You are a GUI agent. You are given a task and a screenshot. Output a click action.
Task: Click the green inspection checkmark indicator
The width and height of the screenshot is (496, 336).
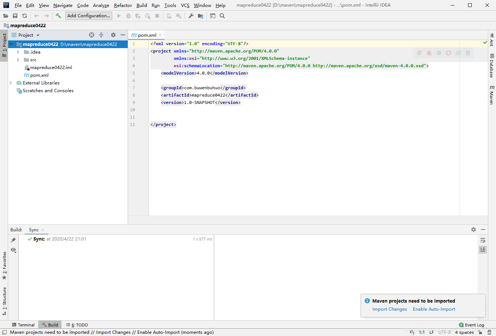pyautogui.click(x=485, y=43)
